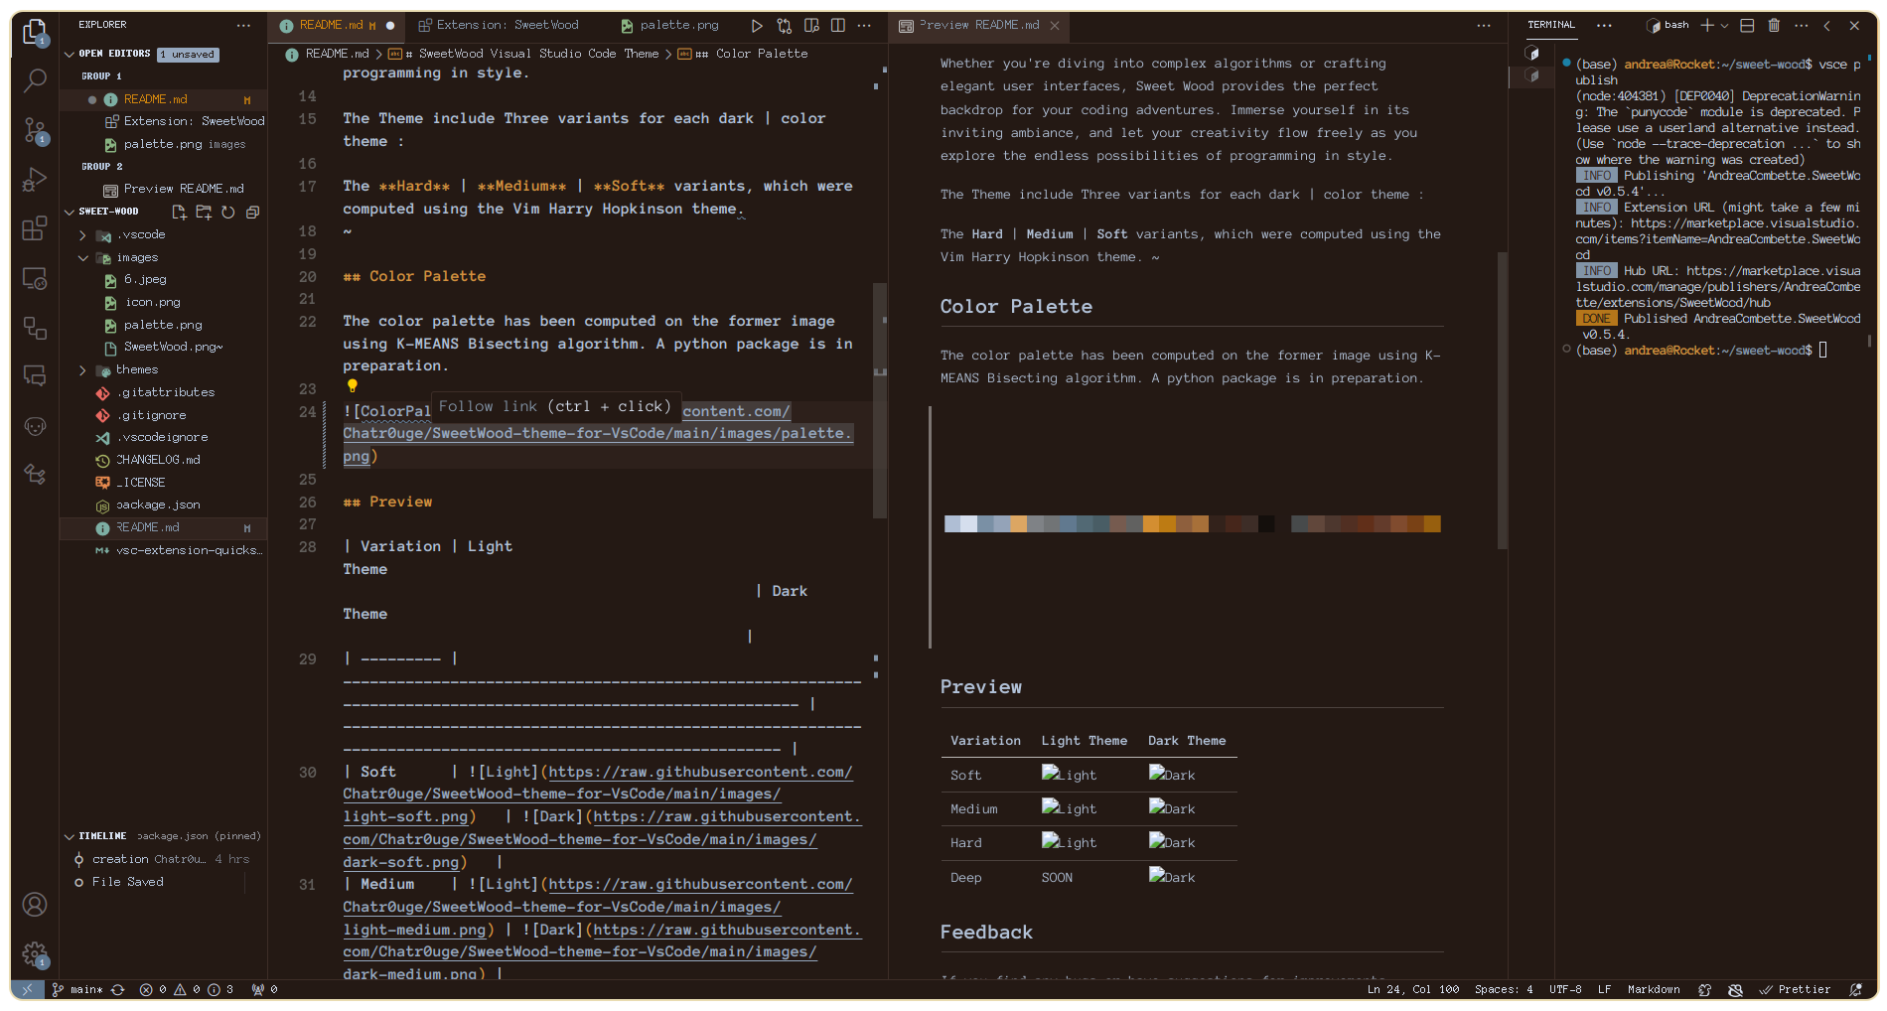
Task: Split the editor right
Action: coord(838,25)
